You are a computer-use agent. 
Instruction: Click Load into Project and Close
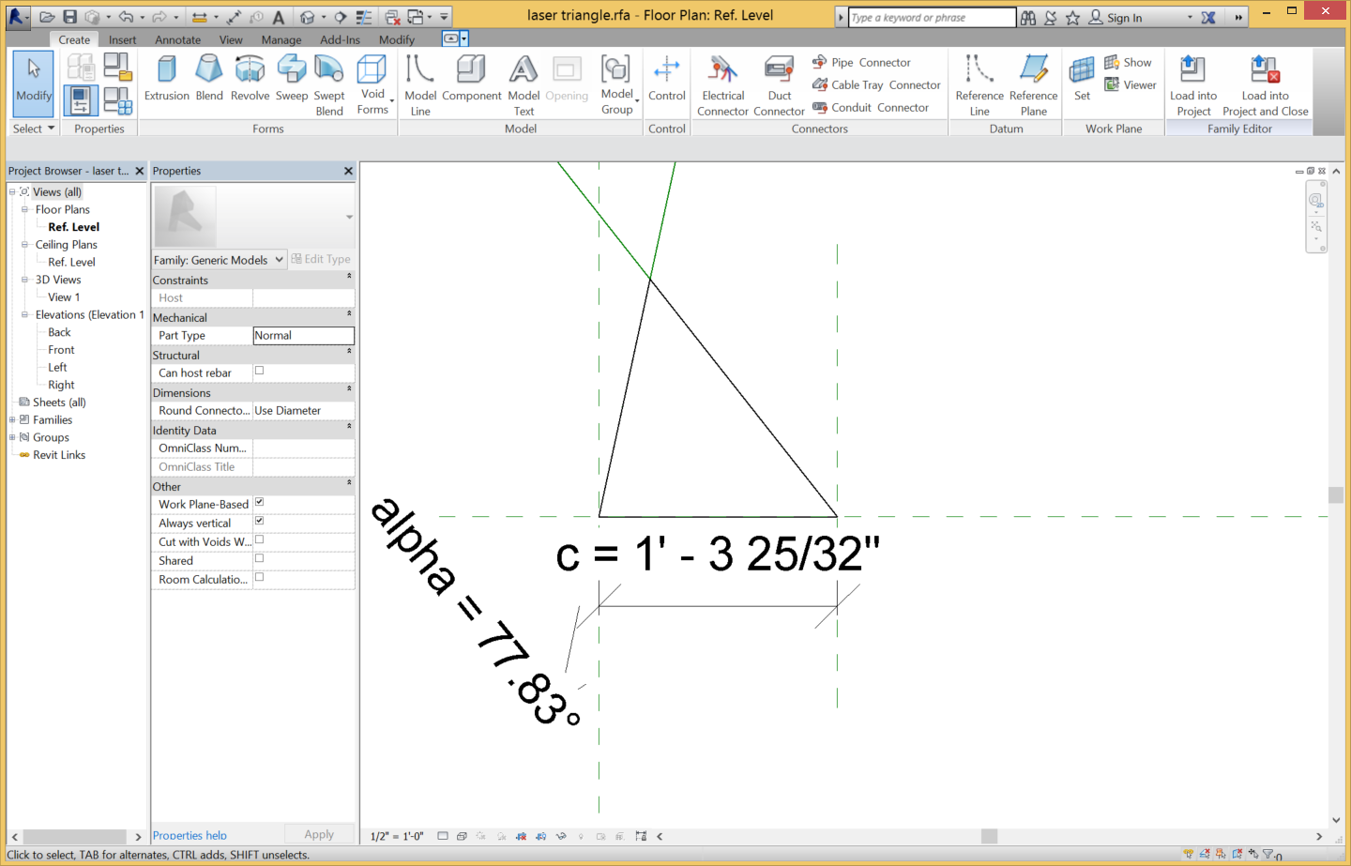(1266, 85)
